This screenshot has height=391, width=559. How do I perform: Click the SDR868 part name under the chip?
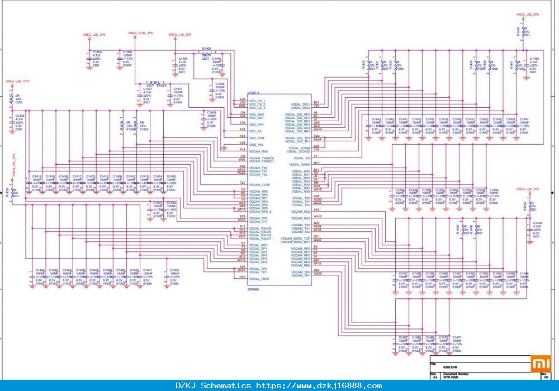tap(253, 289)
